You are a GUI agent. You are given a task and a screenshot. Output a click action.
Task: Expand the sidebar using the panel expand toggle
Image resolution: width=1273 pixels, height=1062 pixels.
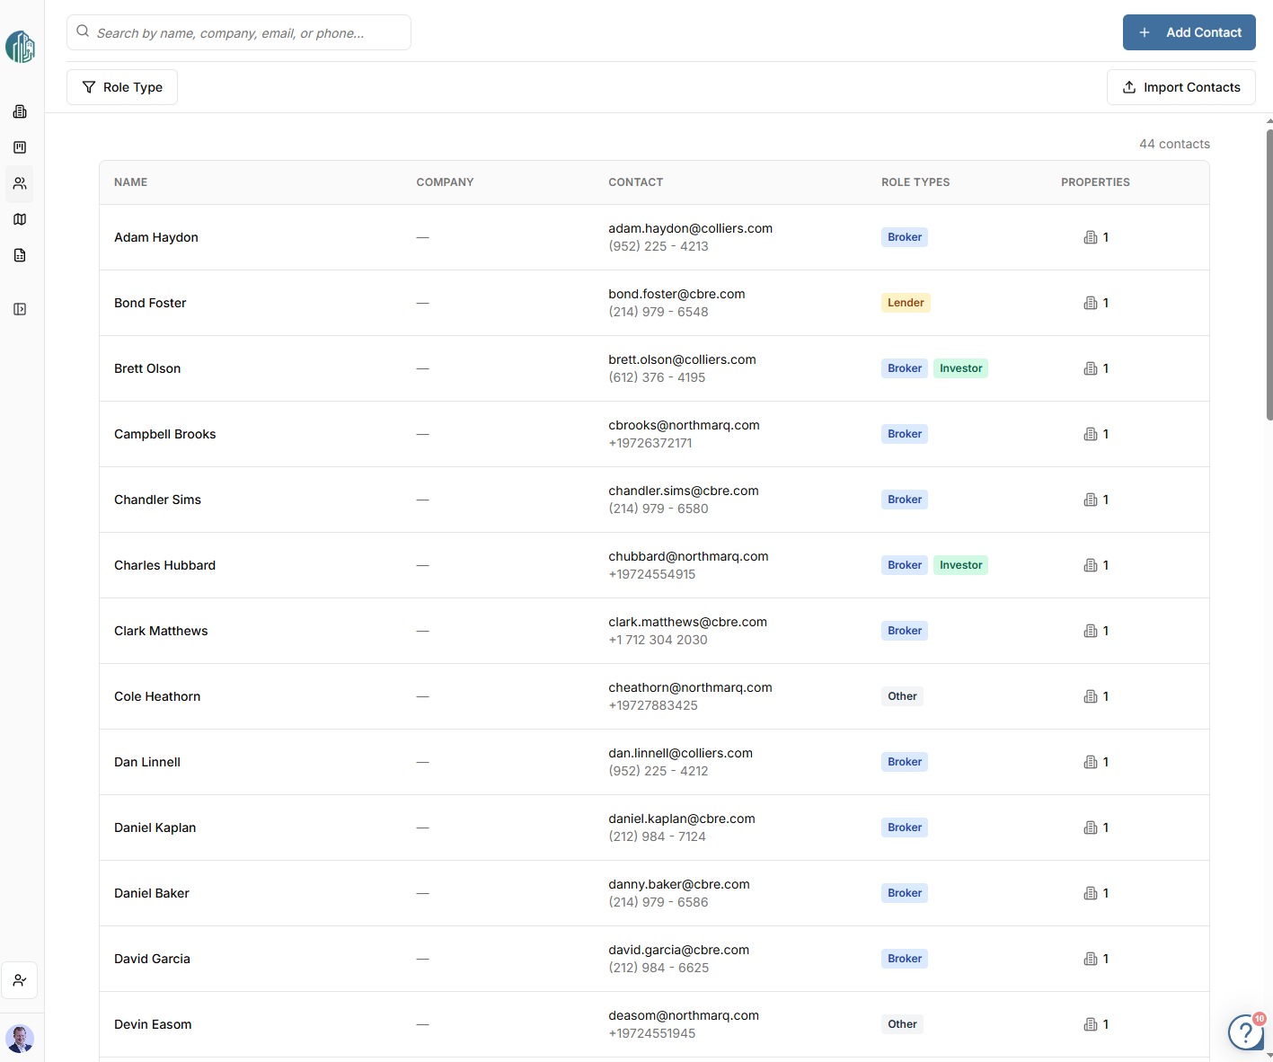click(x=20, y=309)
